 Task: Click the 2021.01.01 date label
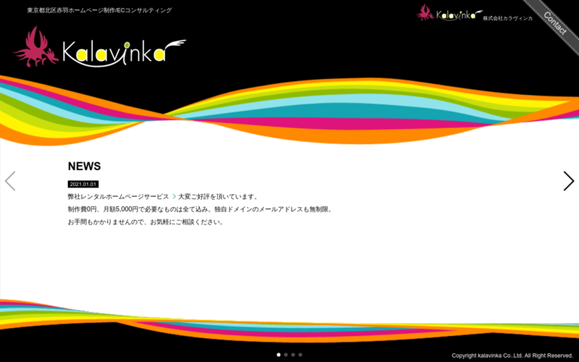point(83,184)
